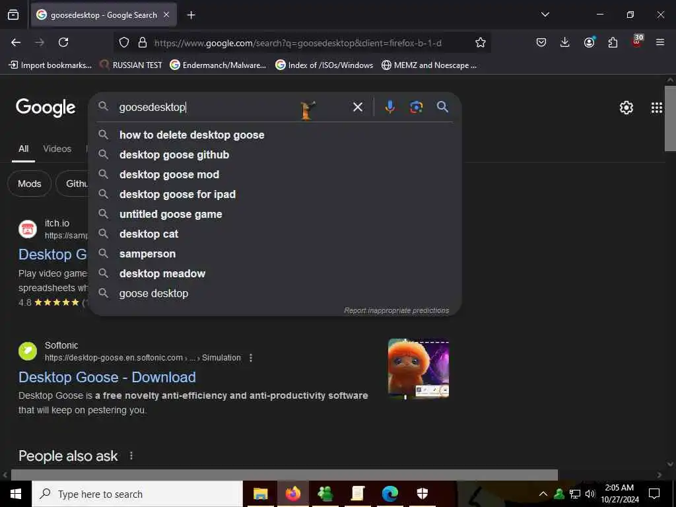Open Google quick settings gear

click(x=626, y=108)
